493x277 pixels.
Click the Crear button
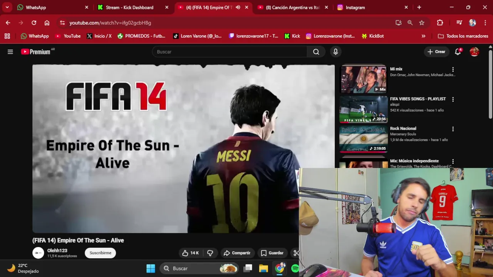click(436, 52)
